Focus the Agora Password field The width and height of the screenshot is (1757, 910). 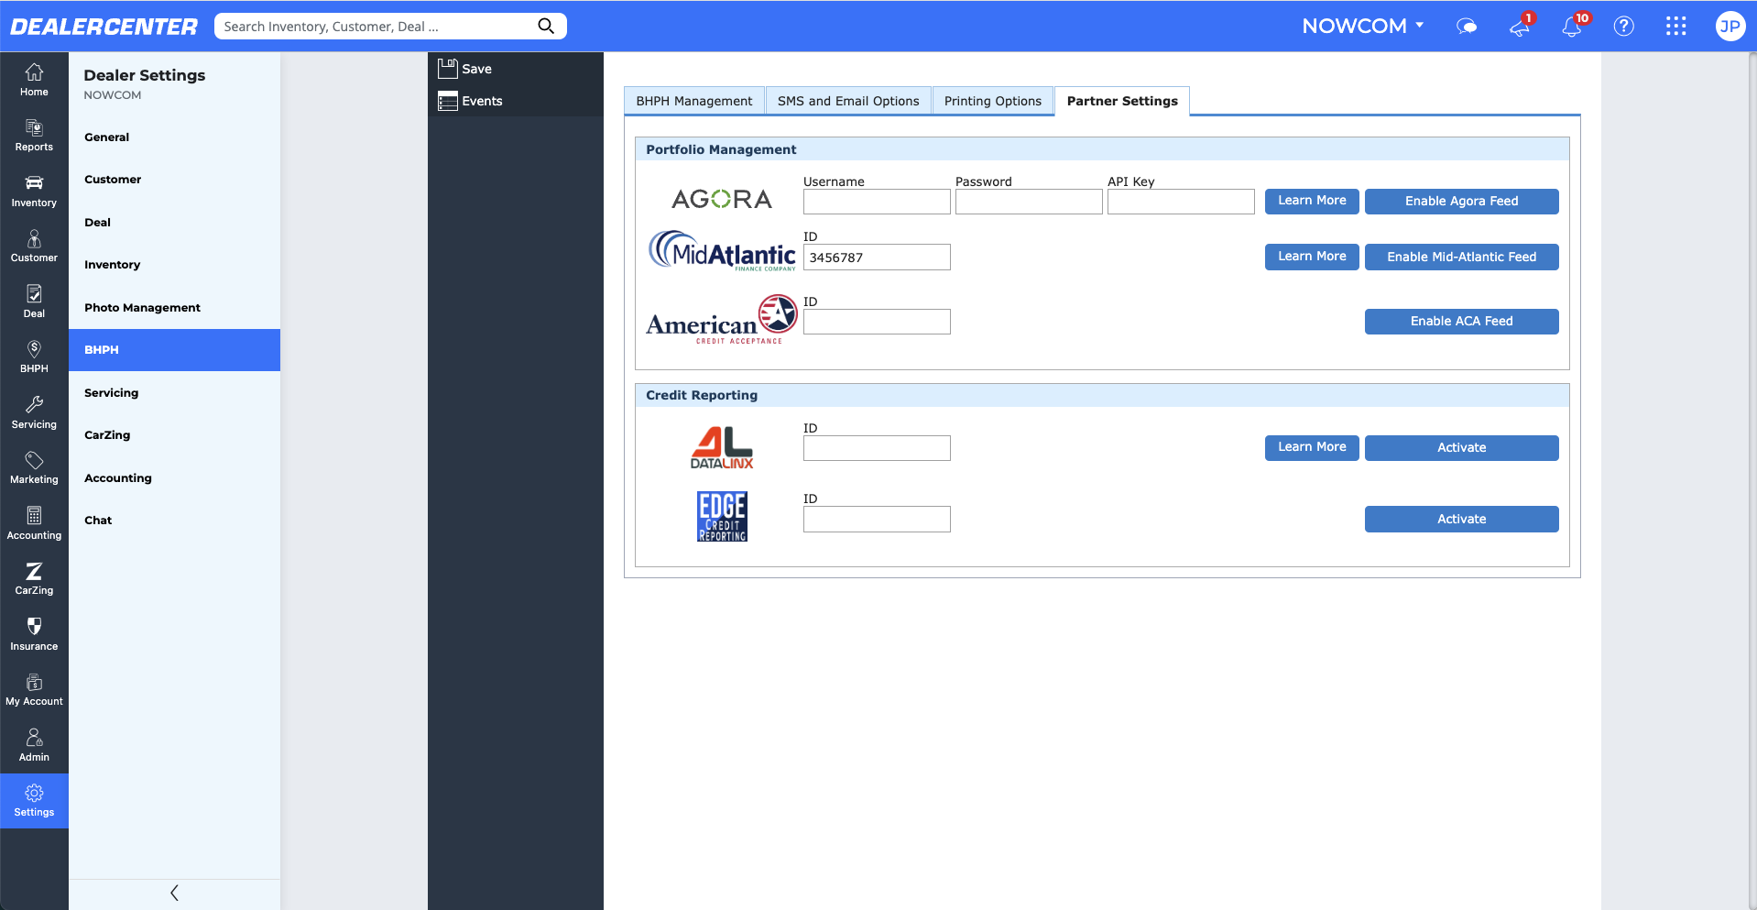1029,202
